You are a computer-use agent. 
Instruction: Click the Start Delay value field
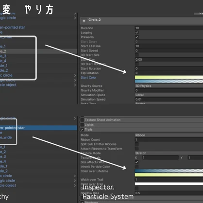[x=169, y=42]
